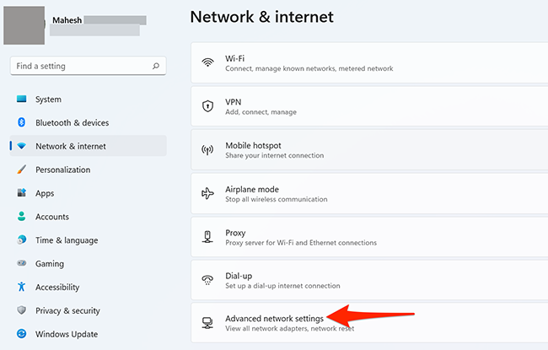
Task: Open Windows Update page
Action: click(88, 334)
